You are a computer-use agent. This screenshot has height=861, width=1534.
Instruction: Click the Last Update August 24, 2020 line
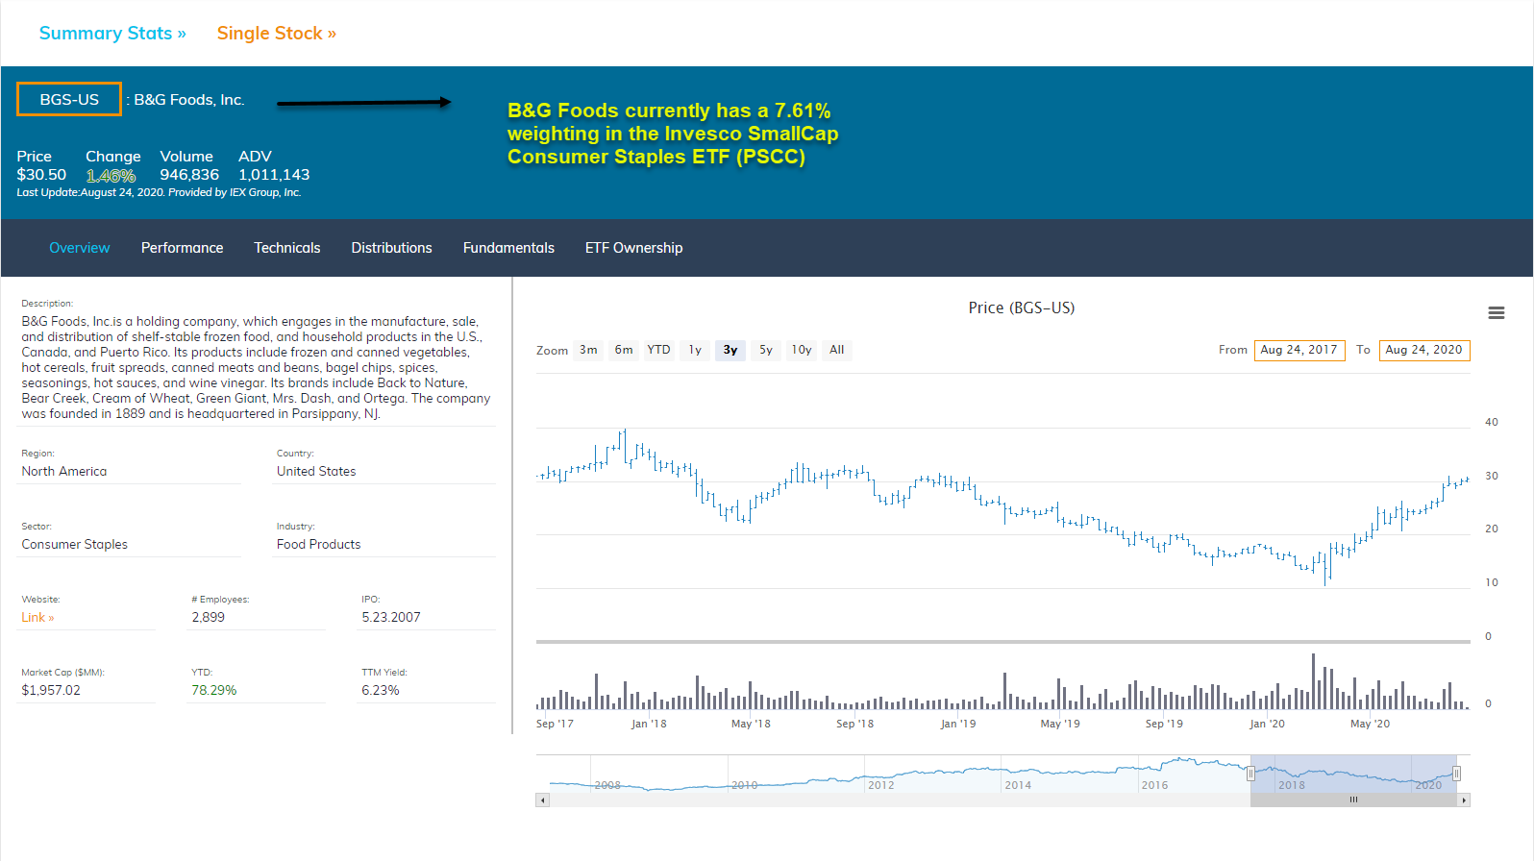pyautogui.click(x=159, y=192)
